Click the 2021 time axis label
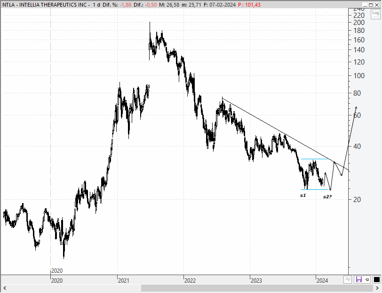Viewport: 382px width, 293px height. [x=124, y=281]
